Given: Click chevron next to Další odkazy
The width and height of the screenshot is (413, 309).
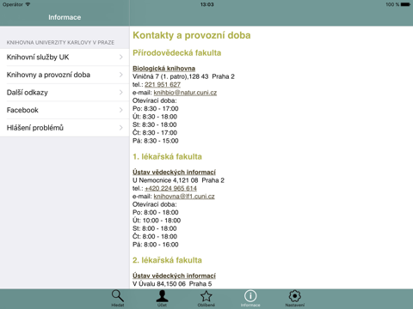Looking at the screenshot, I should pyautogui.click(x=121, y=93).
